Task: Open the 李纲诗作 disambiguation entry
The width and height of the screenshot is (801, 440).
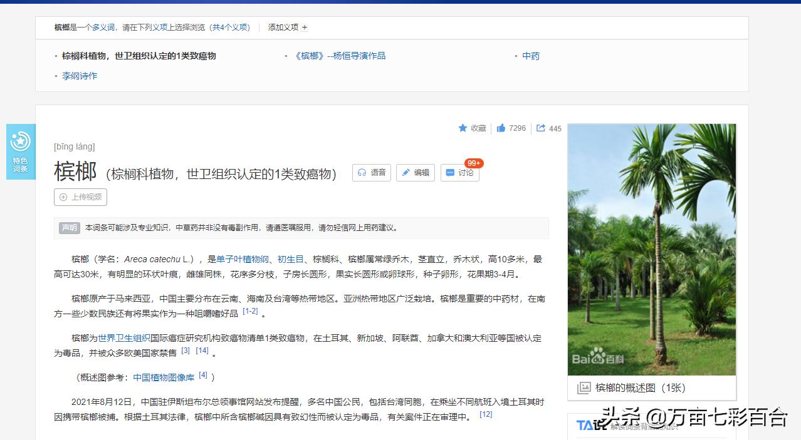Action: 80,76
